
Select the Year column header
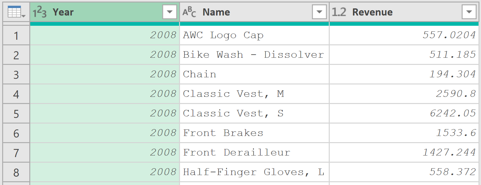click(105, 12)
